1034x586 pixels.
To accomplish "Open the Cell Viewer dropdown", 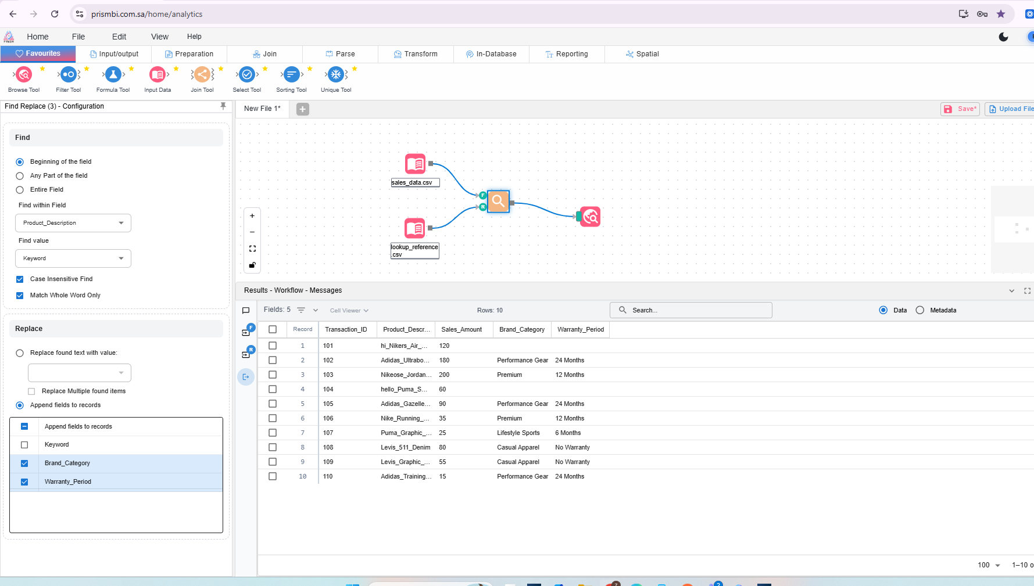I will pos(349,311).
